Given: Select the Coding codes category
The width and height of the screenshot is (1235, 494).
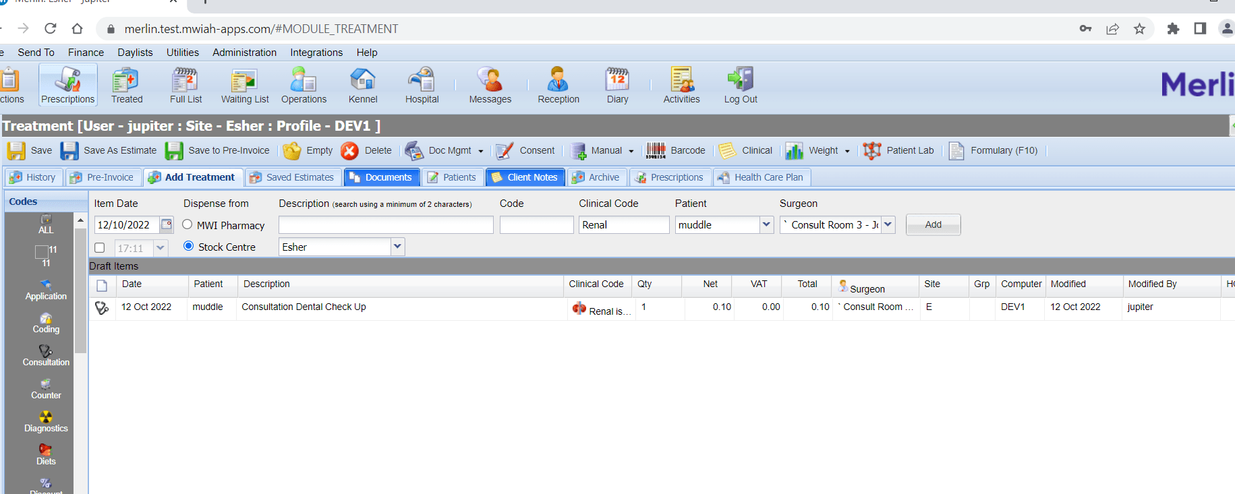Looking at the screenshot, I should [46, 323].
